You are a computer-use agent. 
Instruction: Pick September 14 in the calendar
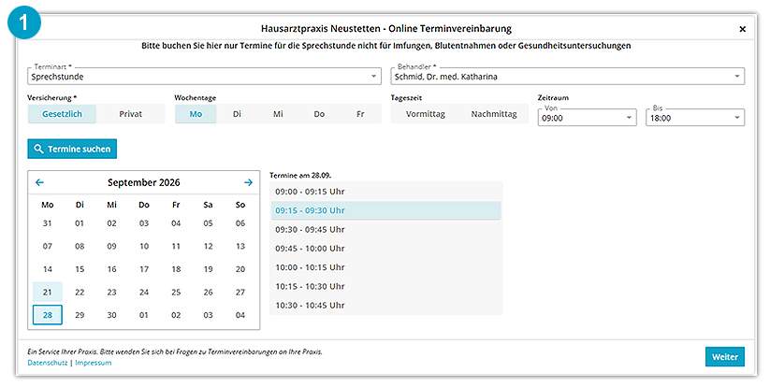[48, 269]
